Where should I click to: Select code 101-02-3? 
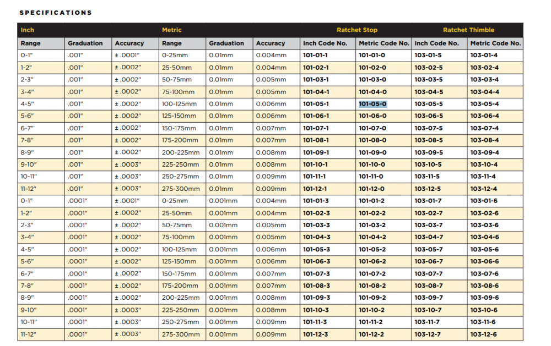(x=316, y=213)
